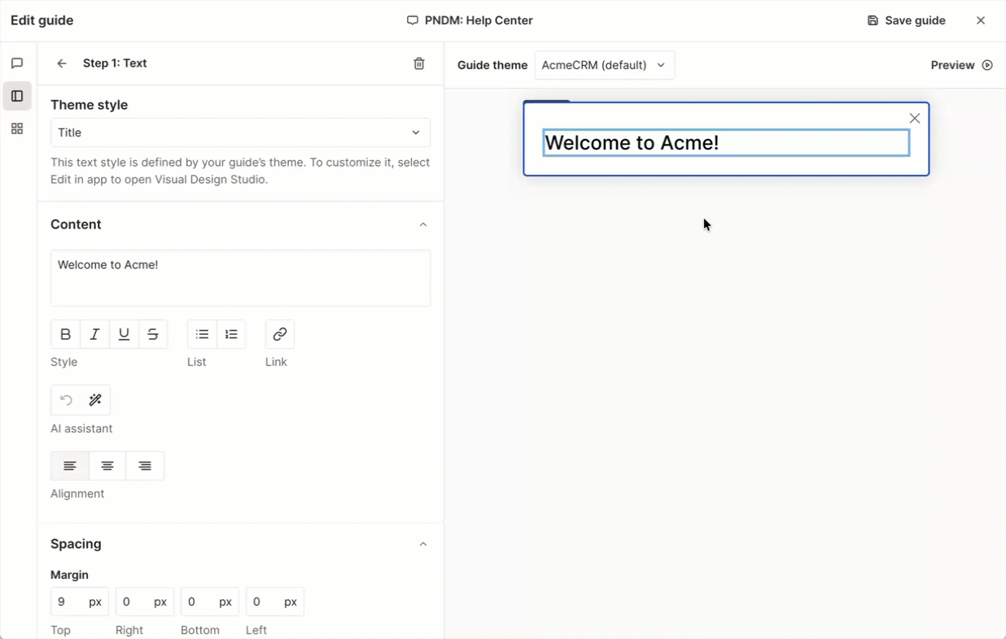Undo the AI assistant change
Image resolution: width=1006 pixels, height=639 pixels.
[66, 400]
